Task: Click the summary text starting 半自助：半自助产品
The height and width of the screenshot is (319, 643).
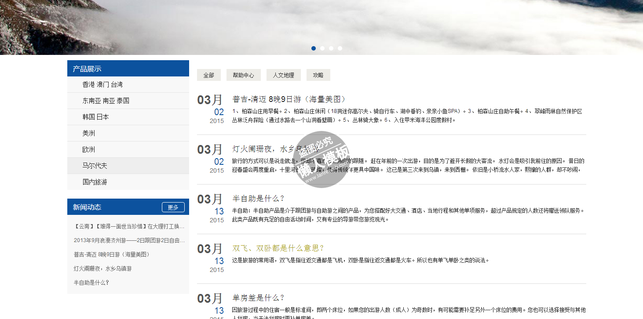Action: pyautogui.click(x=409, y=215)
